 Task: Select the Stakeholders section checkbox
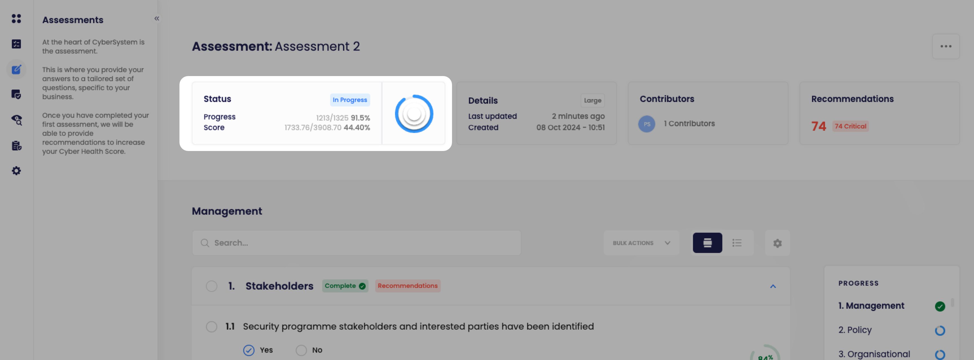[211, 286]
